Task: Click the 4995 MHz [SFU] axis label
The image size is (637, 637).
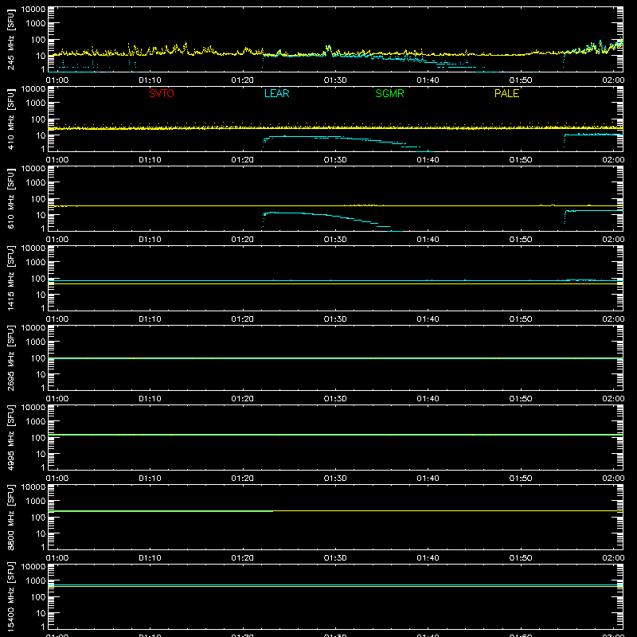Action: tap(10, 437)
